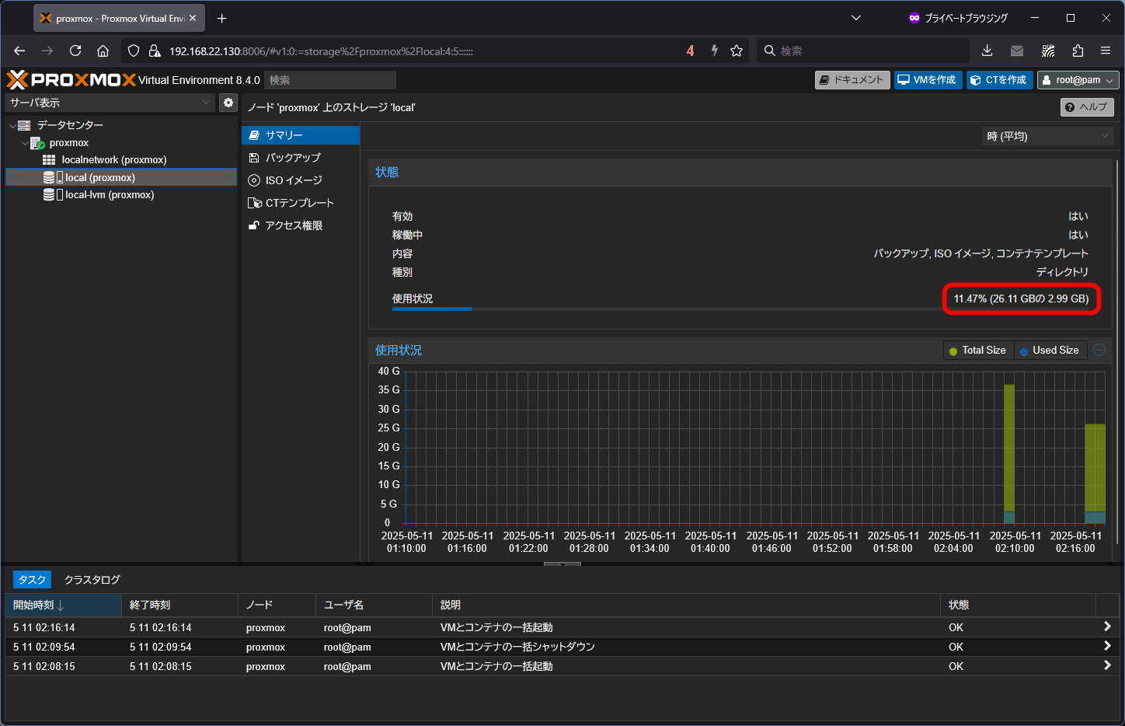This screenshot has height=726, width=1125.
Task: Bookmark this page with the star
Action: 737,51
